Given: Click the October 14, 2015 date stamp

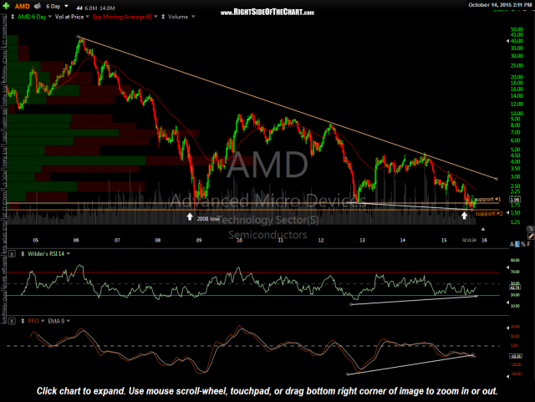Looking at the screenshot, I should click(500, 5).
